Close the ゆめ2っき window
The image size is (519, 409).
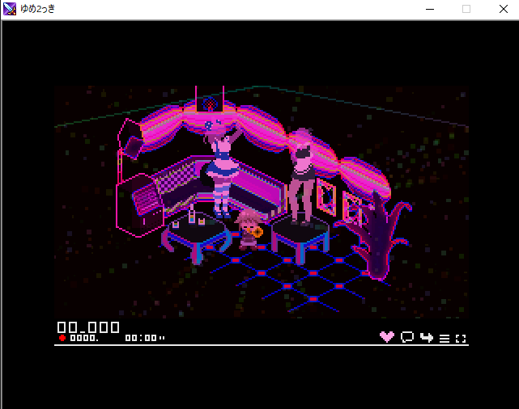[504, 9]
